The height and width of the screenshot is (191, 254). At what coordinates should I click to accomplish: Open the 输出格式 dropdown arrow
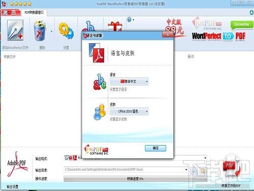coord(205,158)
